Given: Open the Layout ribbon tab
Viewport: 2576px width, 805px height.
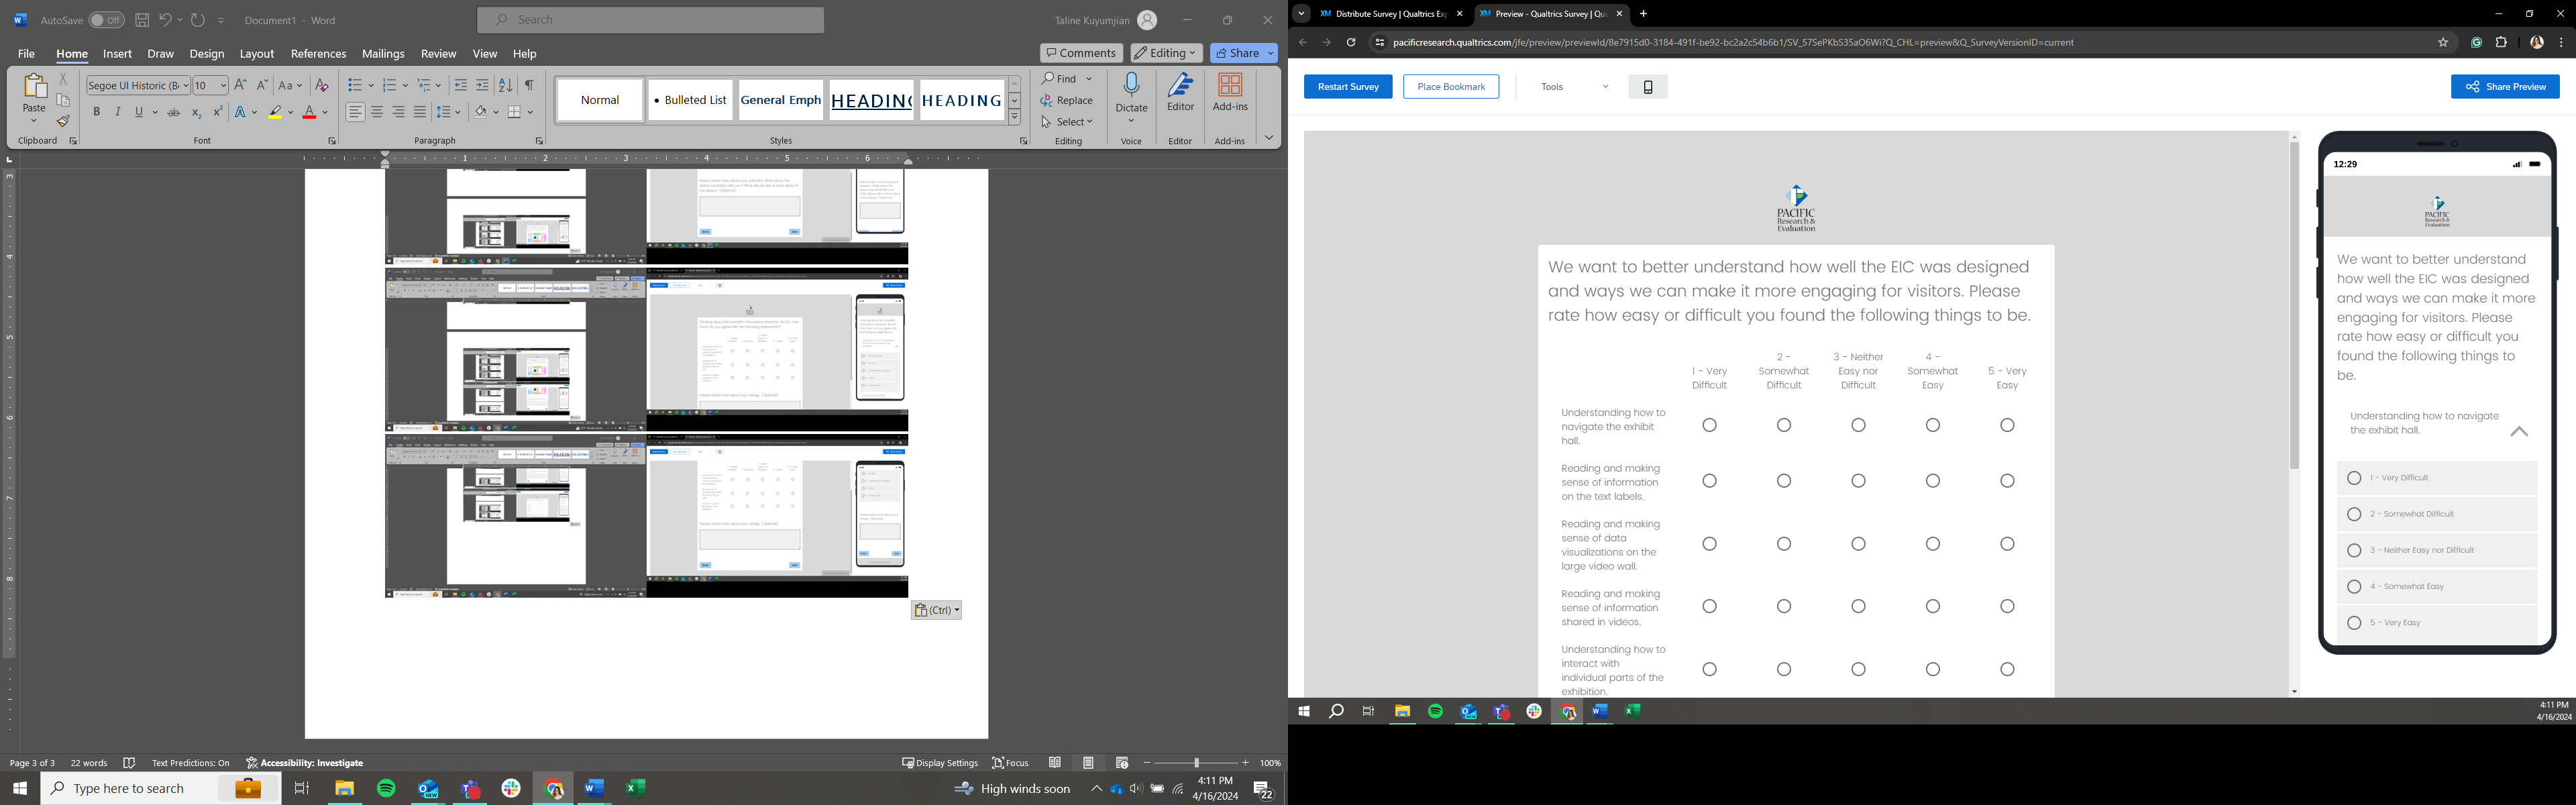Looking at the screenshot, I should point(256,54).
